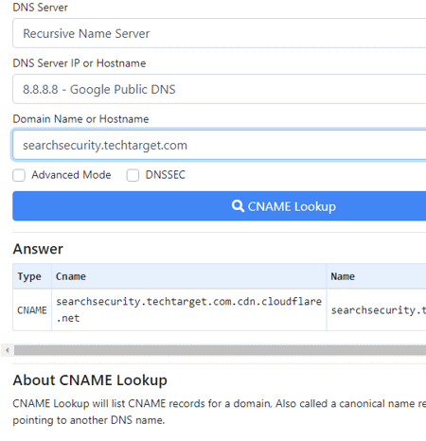The height and width of the screenshot is (441, 426).
Task: Enable the Advanced Mode checkbox
Action: pyautogui.click(x=19, y=175)
